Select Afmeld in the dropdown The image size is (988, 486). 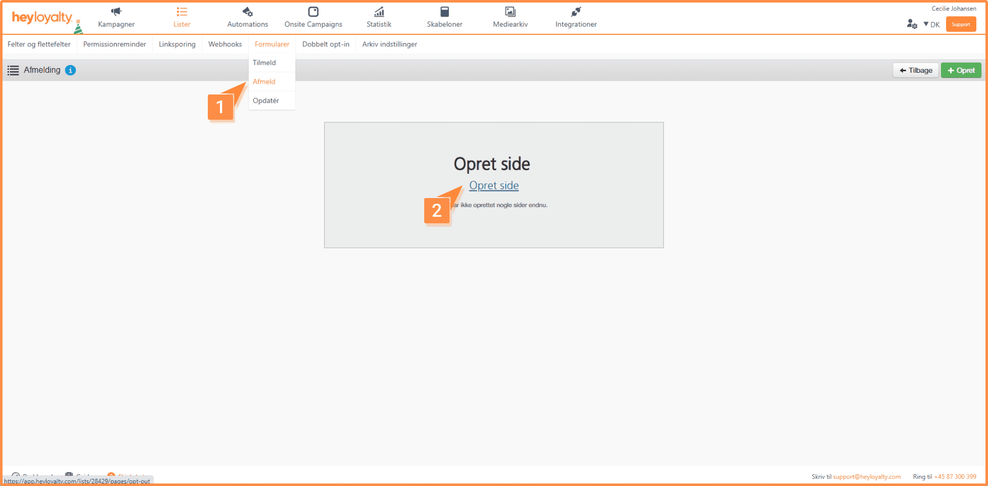tap(264, 82)
